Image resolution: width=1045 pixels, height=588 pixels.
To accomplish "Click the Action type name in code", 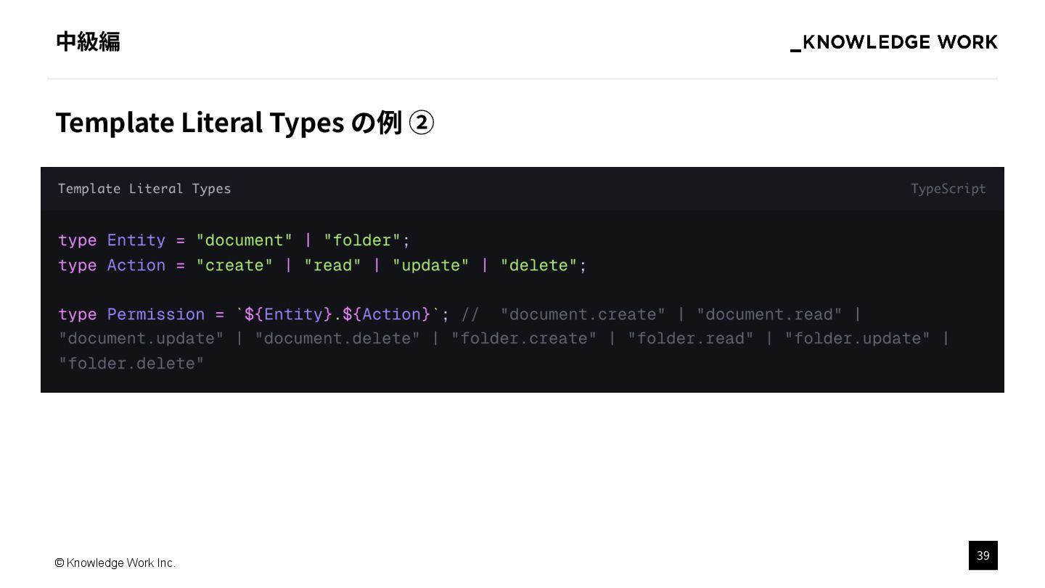I will [x=136, y=265].
